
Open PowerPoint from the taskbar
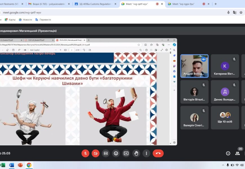coord(20,165)
